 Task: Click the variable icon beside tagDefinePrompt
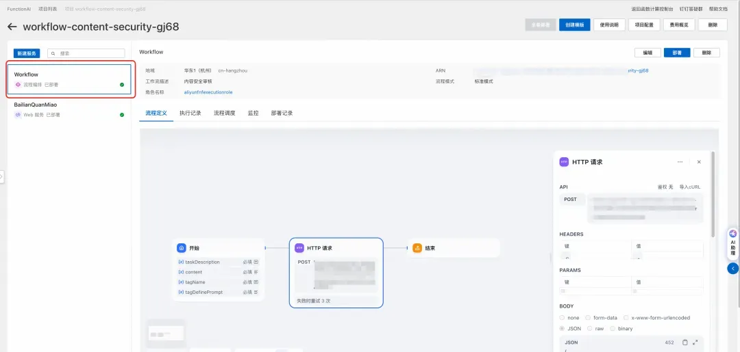coord(181,293)
